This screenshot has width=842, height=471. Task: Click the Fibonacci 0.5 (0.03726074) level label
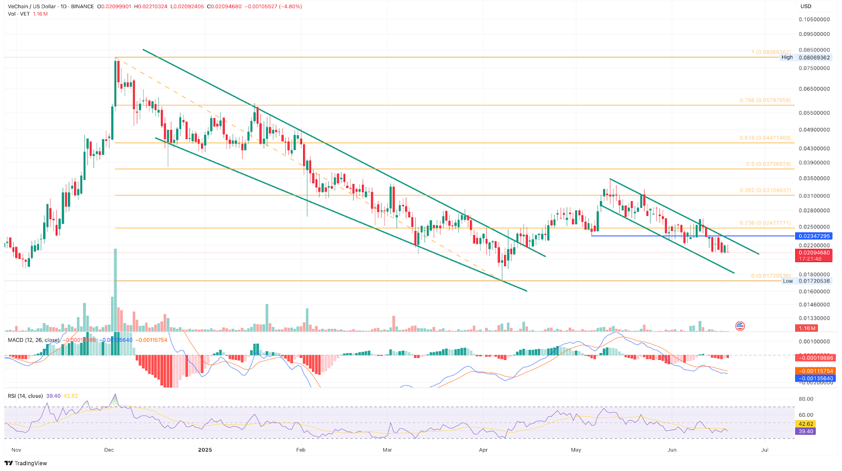(768, 164)
